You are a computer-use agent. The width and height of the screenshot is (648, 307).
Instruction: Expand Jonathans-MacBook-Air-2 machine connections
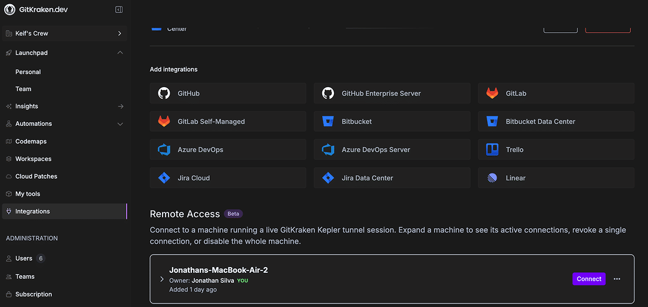tap(162, 279)
